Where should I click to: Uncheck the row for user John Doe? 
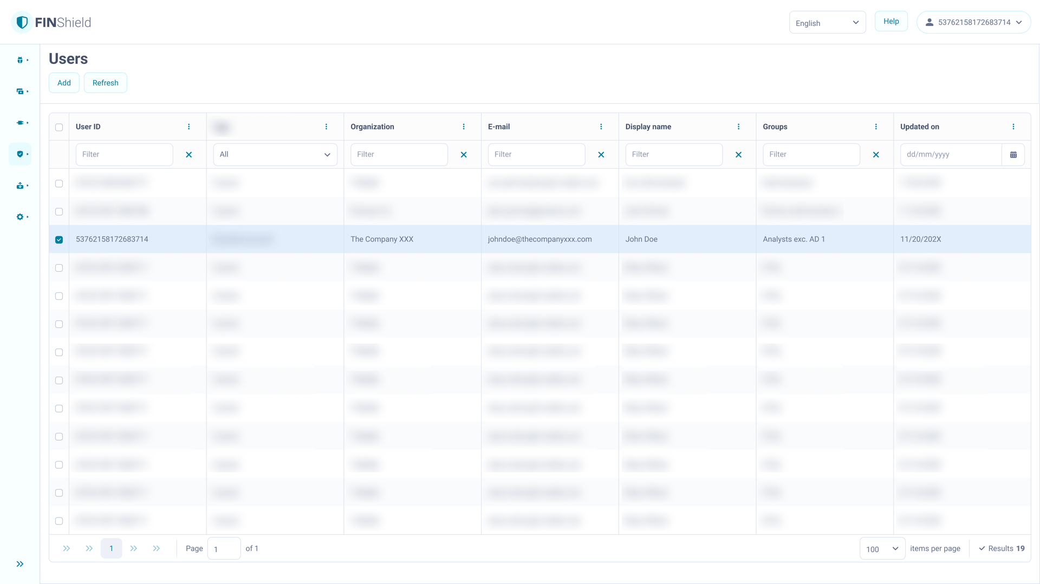point(59,240)
